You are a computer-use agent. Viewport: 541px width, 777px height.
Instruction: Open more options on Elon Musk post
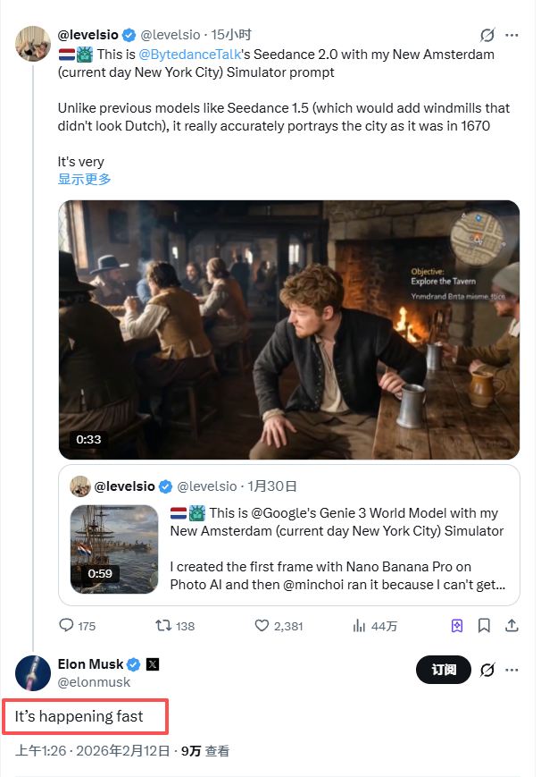512,670
